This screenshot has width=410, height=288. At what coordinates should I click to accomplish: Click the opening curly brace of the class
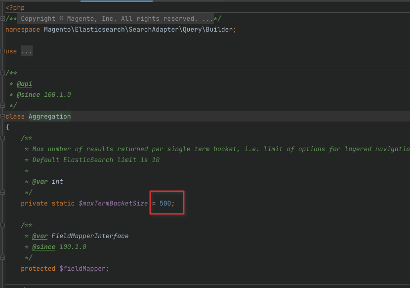tap(7, 127)
